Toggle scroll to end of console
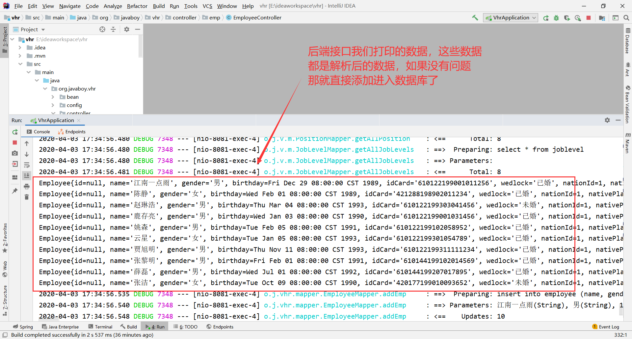The width and height of the screenshot is (632, 339). click(27, 175)
